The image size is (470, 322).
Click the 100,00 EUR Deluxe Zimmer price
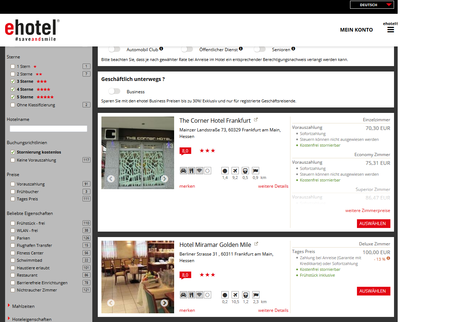coord(376,252)
